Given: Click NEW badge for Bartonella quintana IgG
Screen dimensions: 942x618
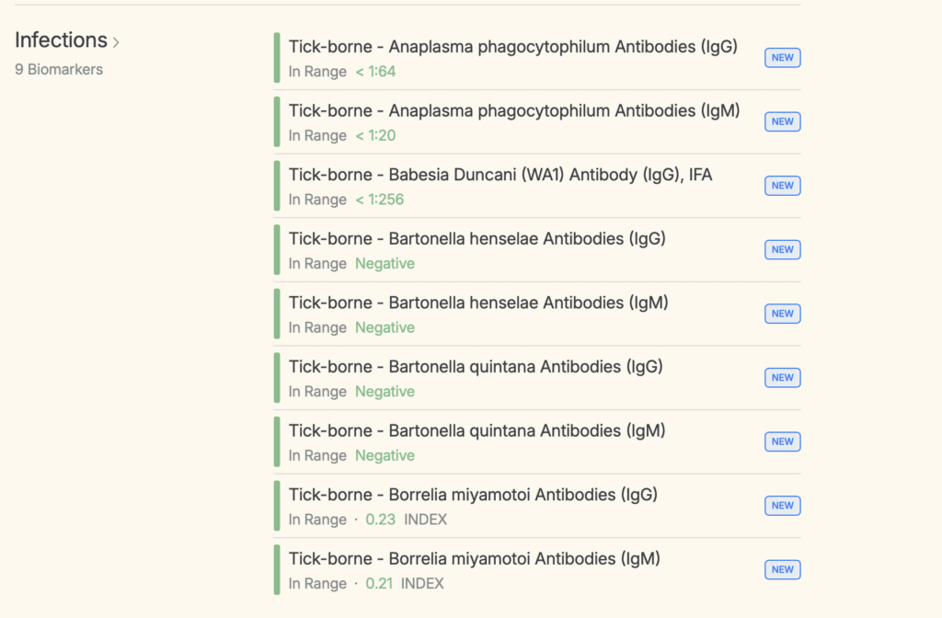Looking at the screenshot, I should coord(782,378).
